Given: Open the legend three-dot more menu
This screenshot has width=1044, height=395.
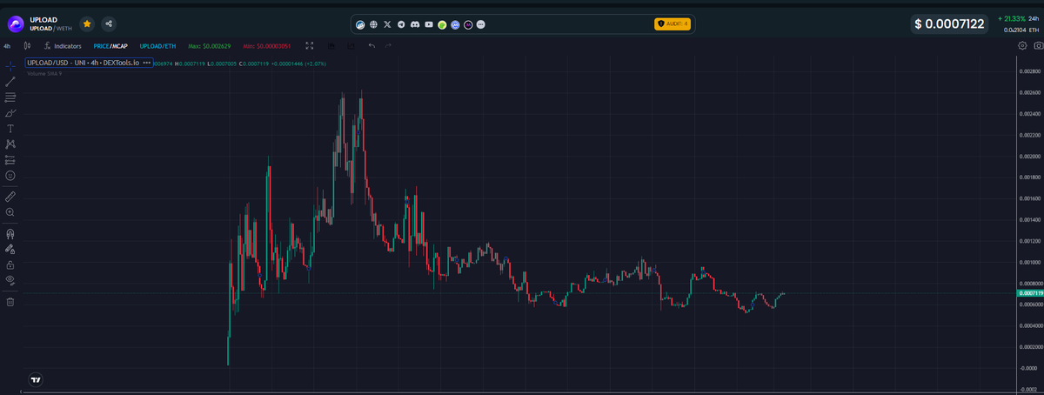Looking at the screenshot, I should click(x=147, y=64).
